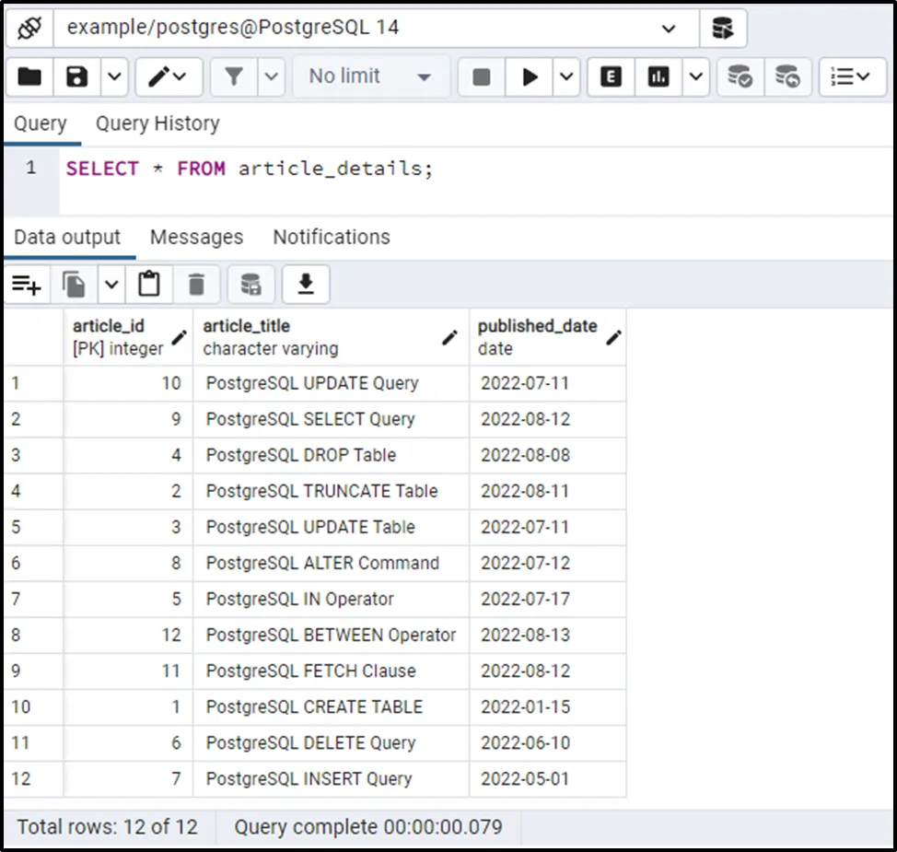Click Explain Analyze chart icon
Viewport: 897px width, 852px height.
658,76
